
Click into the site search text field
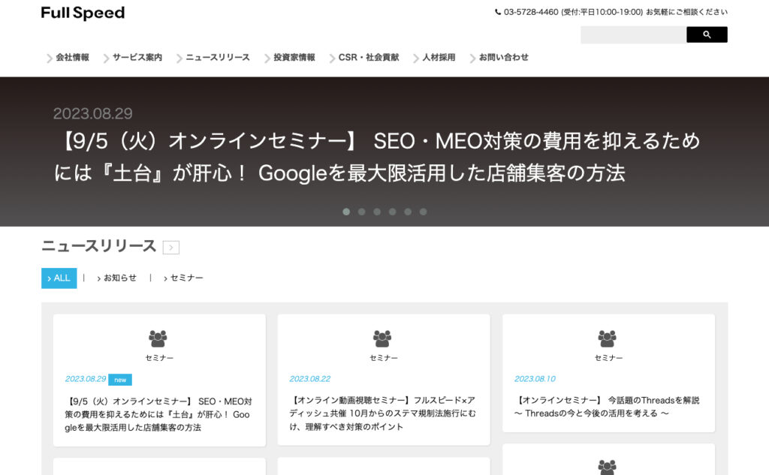coord(632,35)
